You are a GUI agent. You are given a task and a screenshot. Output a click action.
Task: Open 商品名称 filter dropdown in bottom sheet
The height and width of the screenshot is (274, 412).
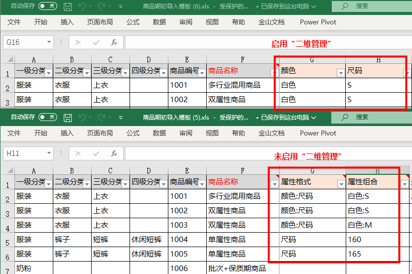click(x=275, y=184)
